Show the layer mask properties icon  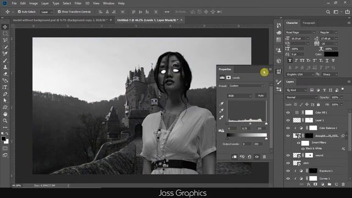pos(229,78)
